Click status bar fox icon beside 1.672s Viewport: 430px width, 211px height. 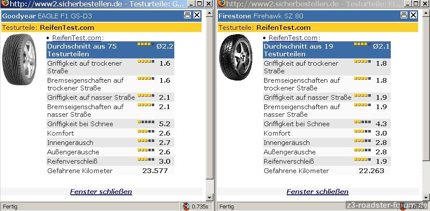(x=402, y=207)
